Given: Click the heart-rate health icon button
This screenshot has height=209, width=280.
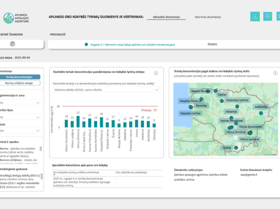Looking at the screenshot, I should coord(268,16).
